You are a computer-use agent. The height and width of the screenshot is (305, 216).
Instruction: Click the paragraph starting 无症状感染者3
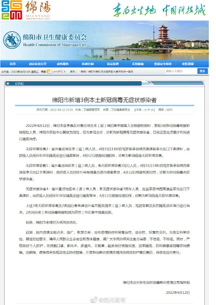pos(105,172)
